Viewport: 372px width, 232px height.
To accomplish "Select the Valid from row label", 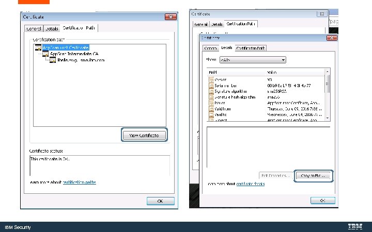I will click(x=223, y=109).
